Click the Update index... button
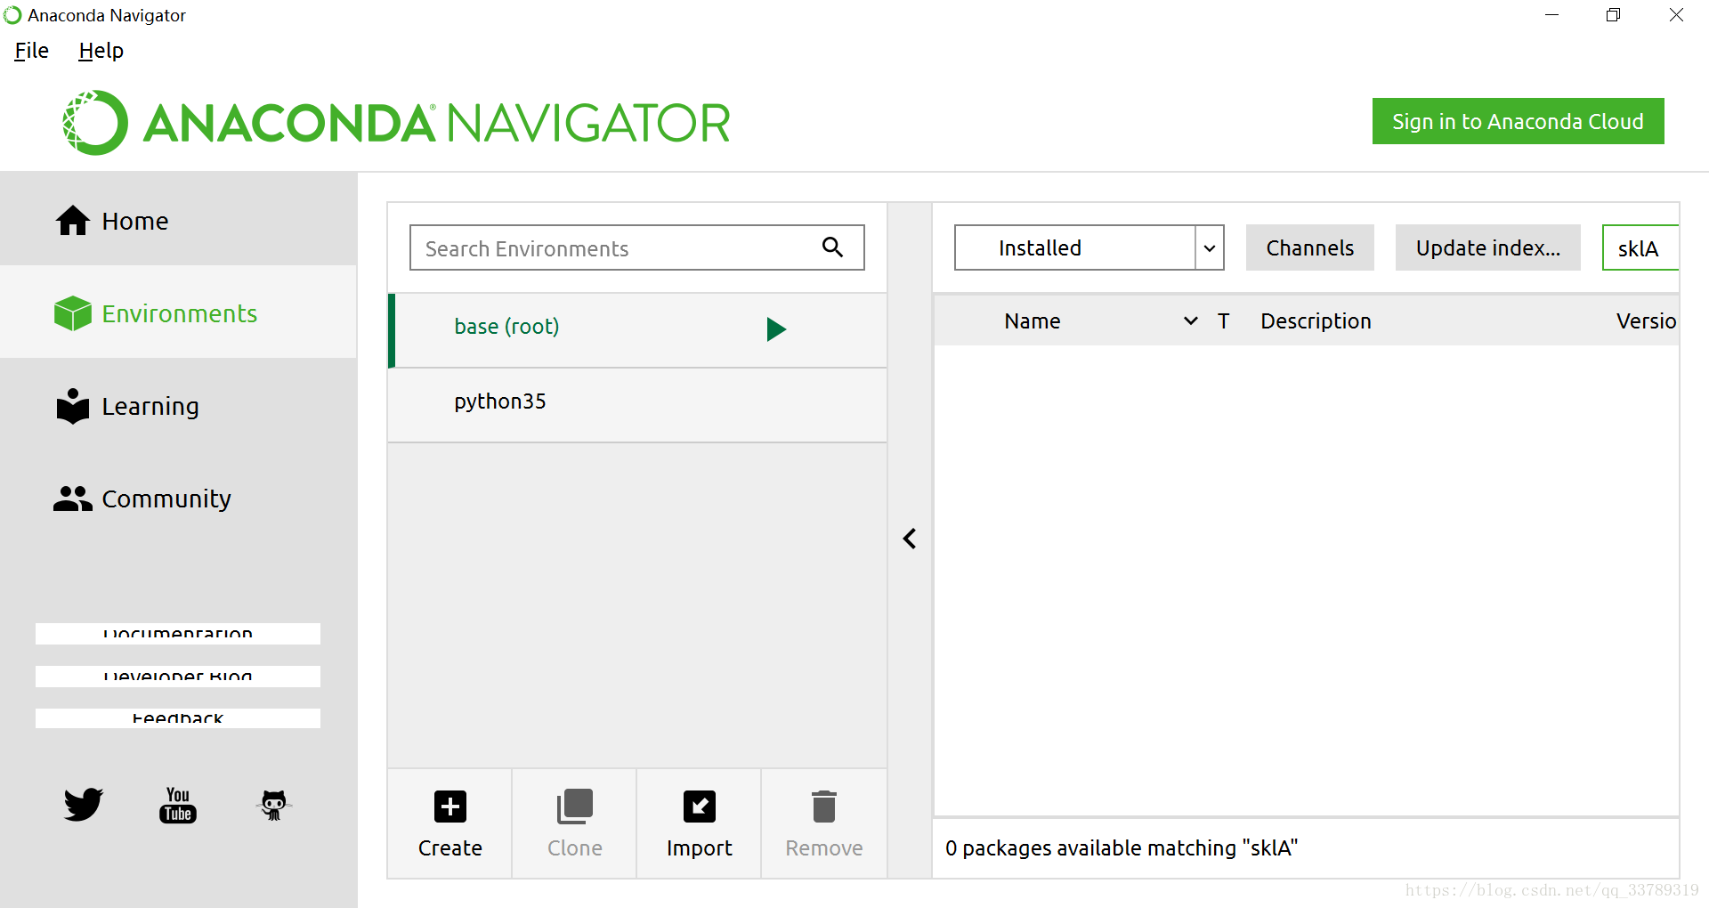This screenshot has height=908, width=1709. [x=1488, y=247]
